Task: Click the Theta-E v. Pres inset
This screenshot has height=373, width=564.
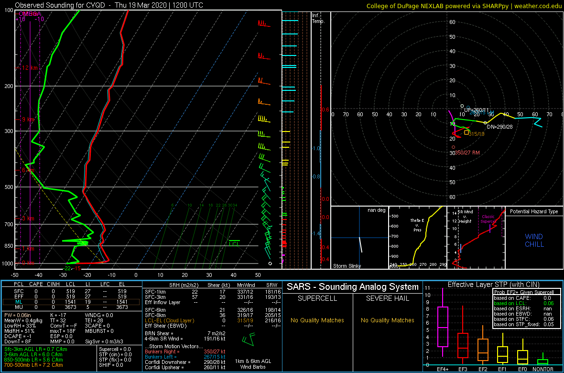Action: tap(417, 238)
